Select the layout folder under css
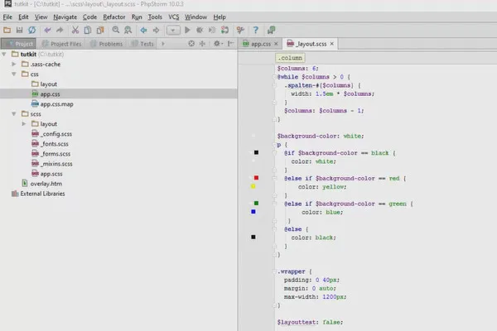The image size is (497, 331). click(45, 84)
